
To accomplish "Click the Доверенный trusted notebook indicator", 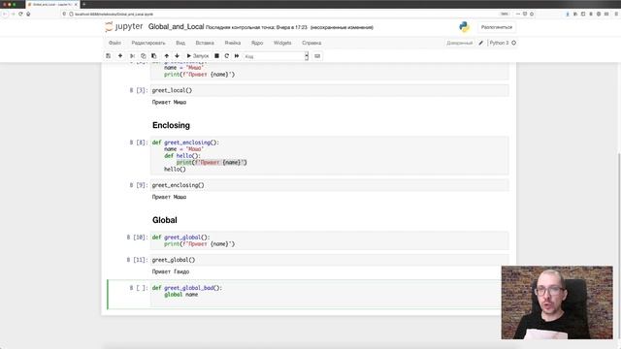I will coord(459,43).
